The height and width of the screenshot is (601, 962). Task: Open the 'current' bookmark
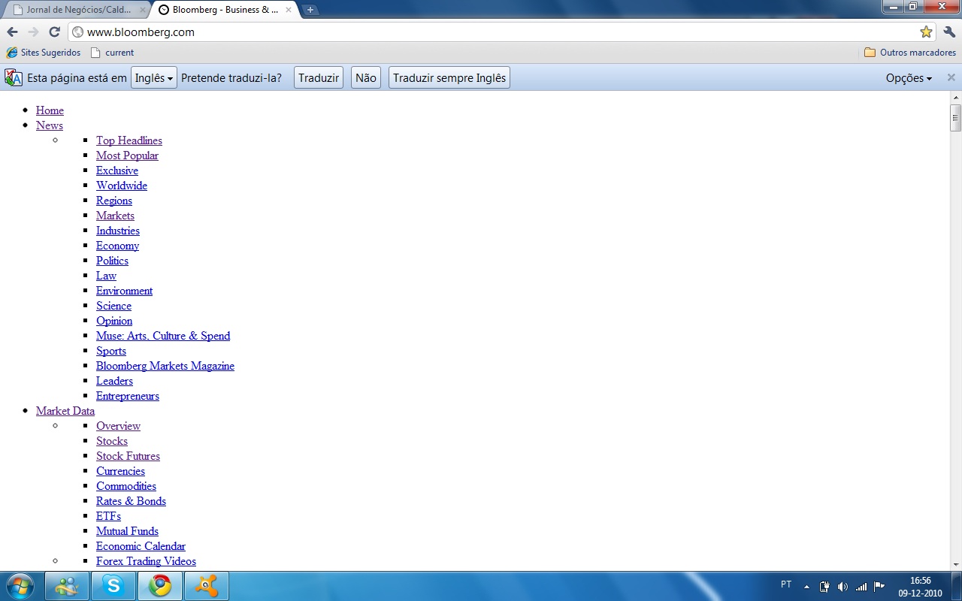tap(112, 53)
